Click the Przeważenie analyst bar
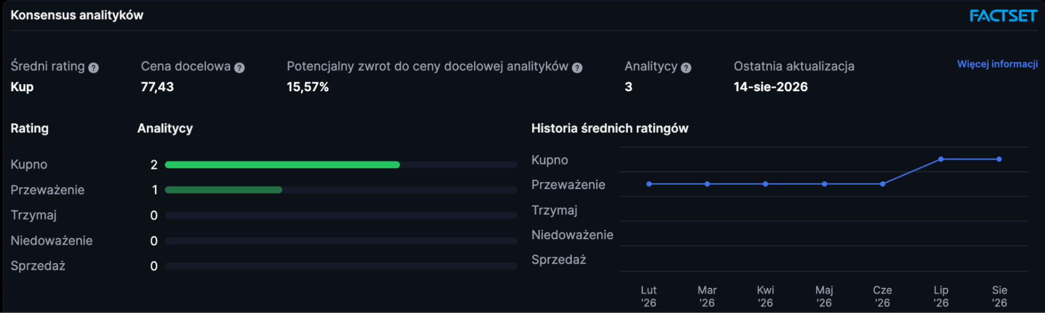The height and width of the screenshot is (313, 1045). click(x=224, y=190)
